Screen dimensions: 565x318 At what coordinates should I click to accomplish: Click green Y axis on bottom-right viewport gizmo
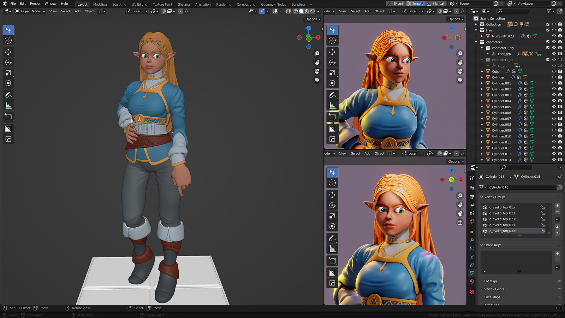[452, 179]
